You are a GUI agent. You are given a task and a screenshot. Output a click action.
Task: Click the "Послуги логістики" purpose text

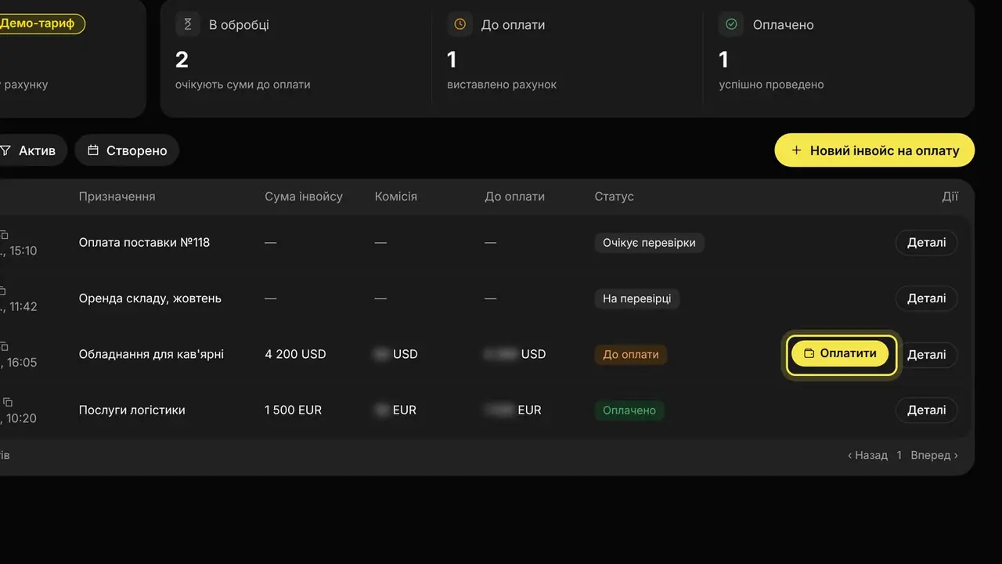tap(132, 410)
